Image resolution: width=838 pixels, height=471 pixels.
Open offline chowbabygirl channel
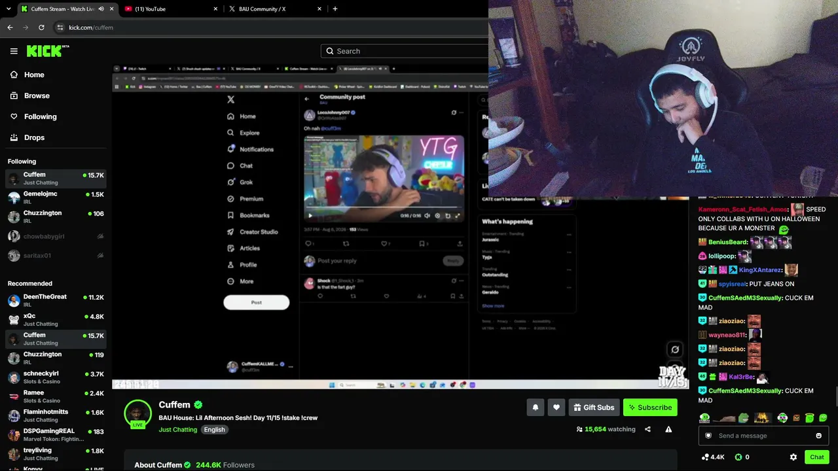click(56, 236)
